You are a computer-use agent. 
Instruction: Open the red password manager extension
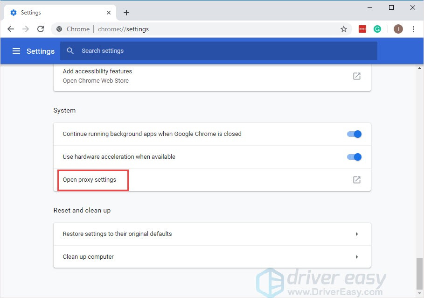click(x=362, y=29)
